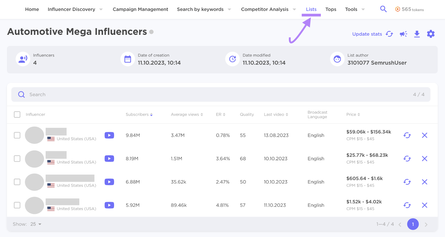Screen dimensions: 445x237
Task: Open the list settings gear icon
Action: pos(431,34)
